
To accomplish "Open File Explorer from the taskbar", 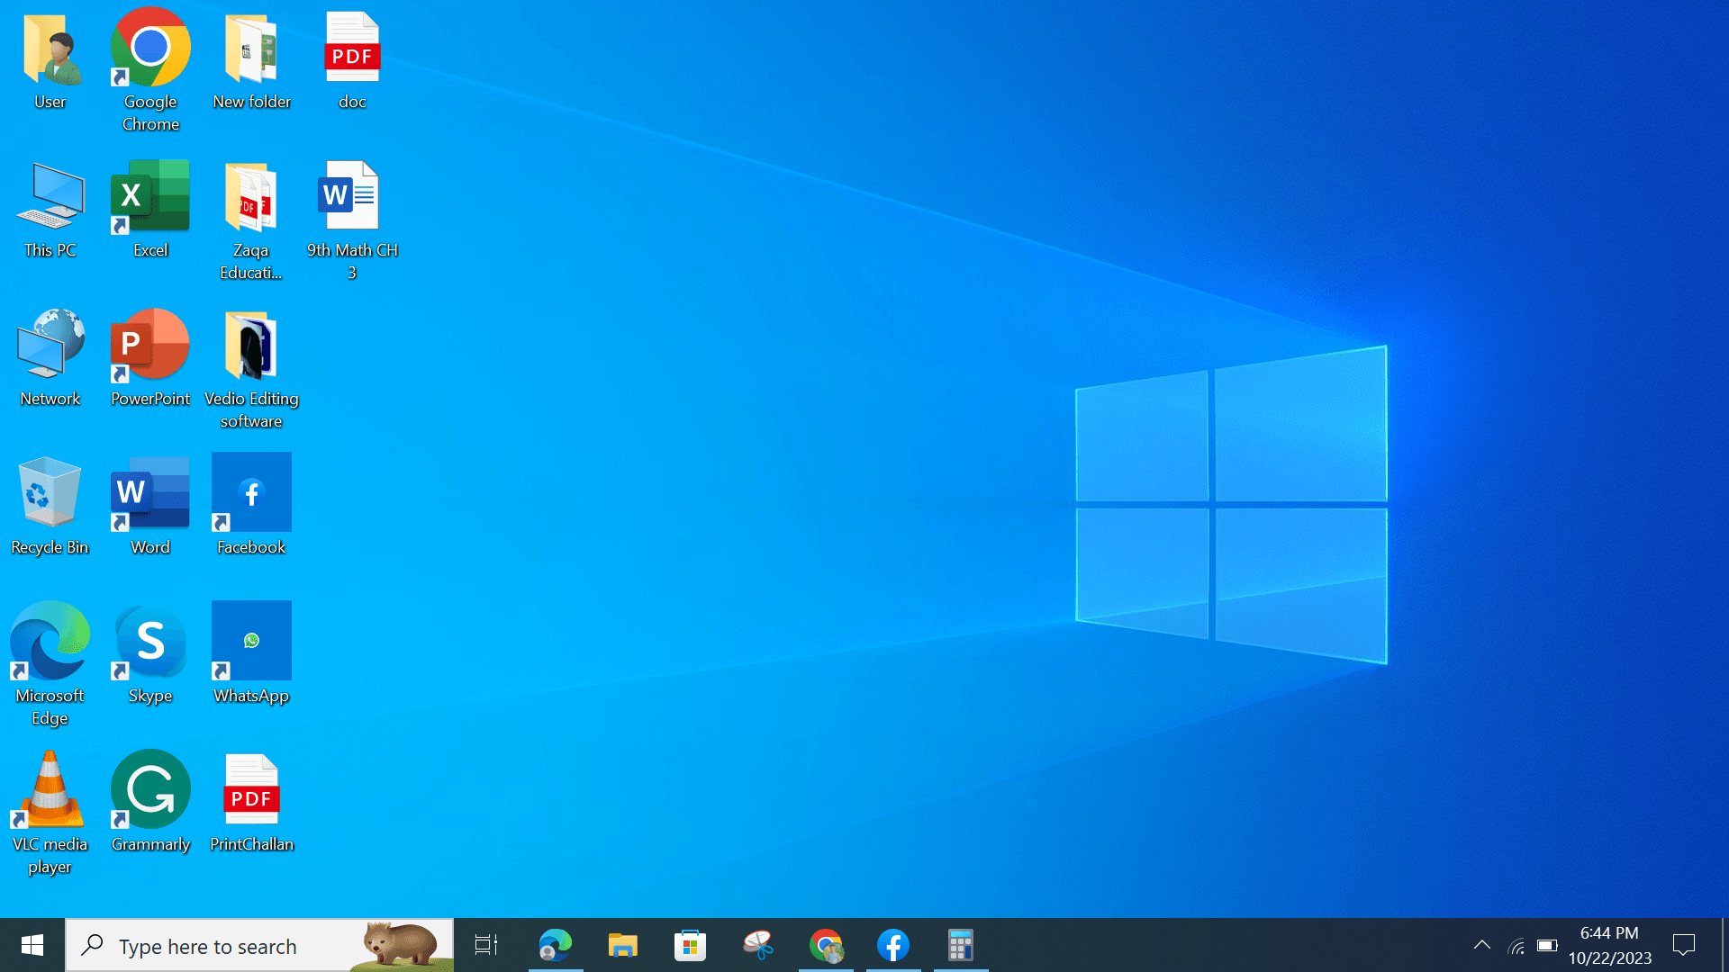I will (623, 945).
